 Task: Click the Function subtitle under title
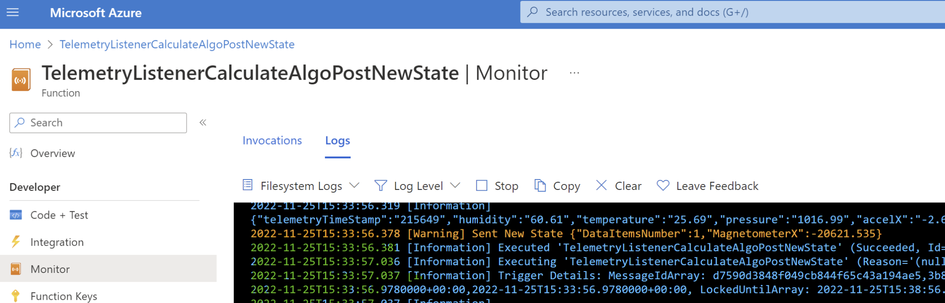[61, 93]
